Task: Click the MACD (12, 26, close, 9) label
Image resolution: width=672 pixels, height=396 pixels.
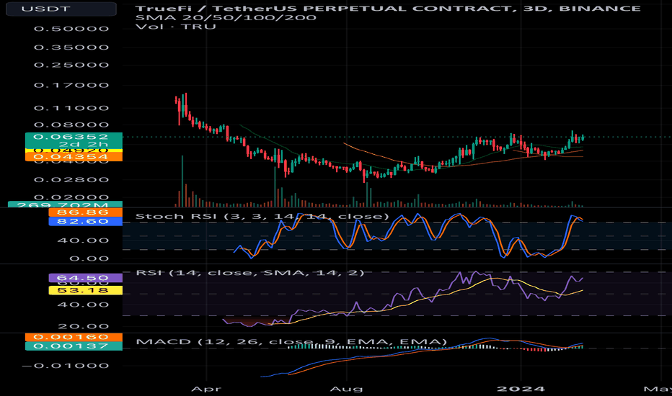Action: click(291, 341)
